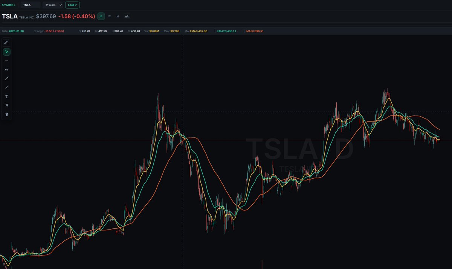Switch to the monthly M timeframe
Viewport: 452px width, 269px height.
pos(118,16)
